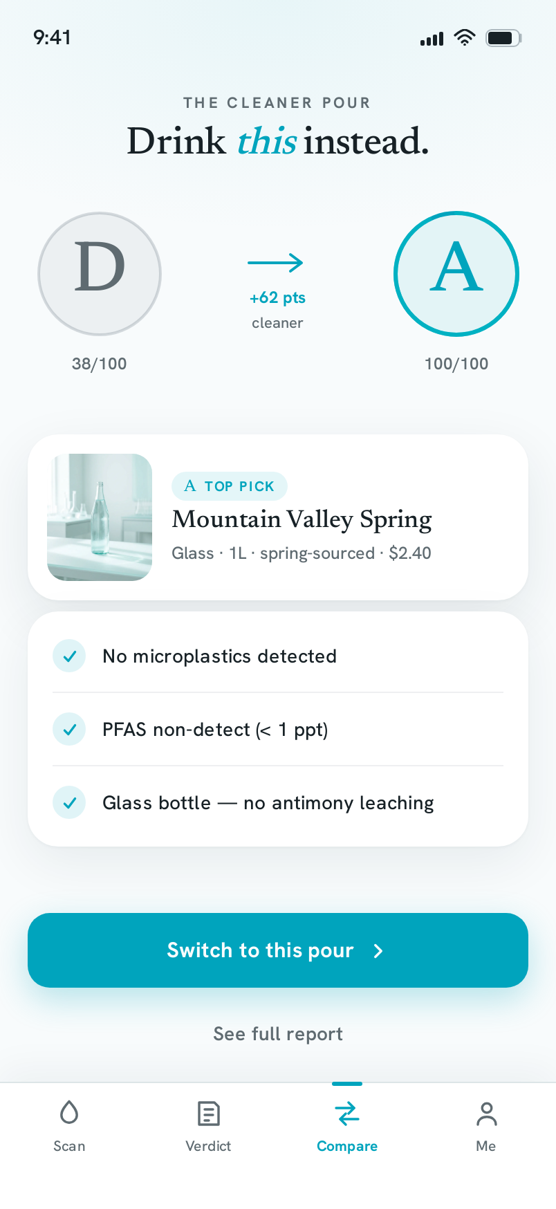
Task: Tap the A grade circle
Action: [456, 274]
